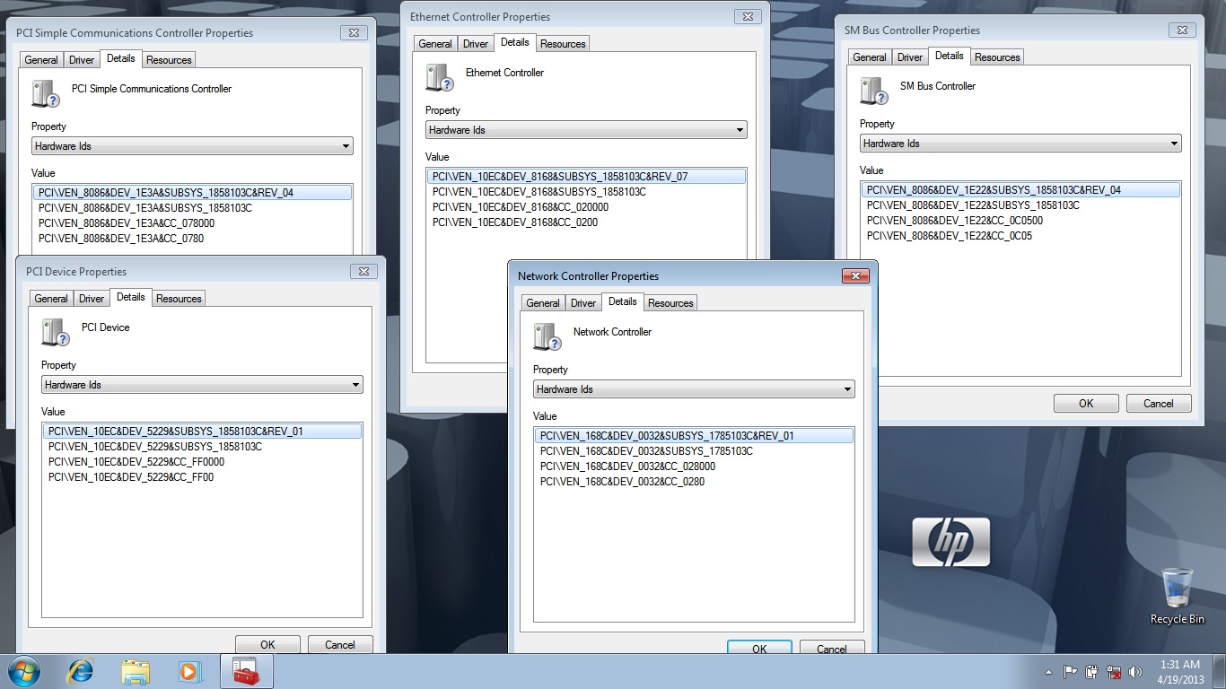Open Windows Explorer folder icon on taskbar
1226x689 pixels.
(x=136, y=671)
